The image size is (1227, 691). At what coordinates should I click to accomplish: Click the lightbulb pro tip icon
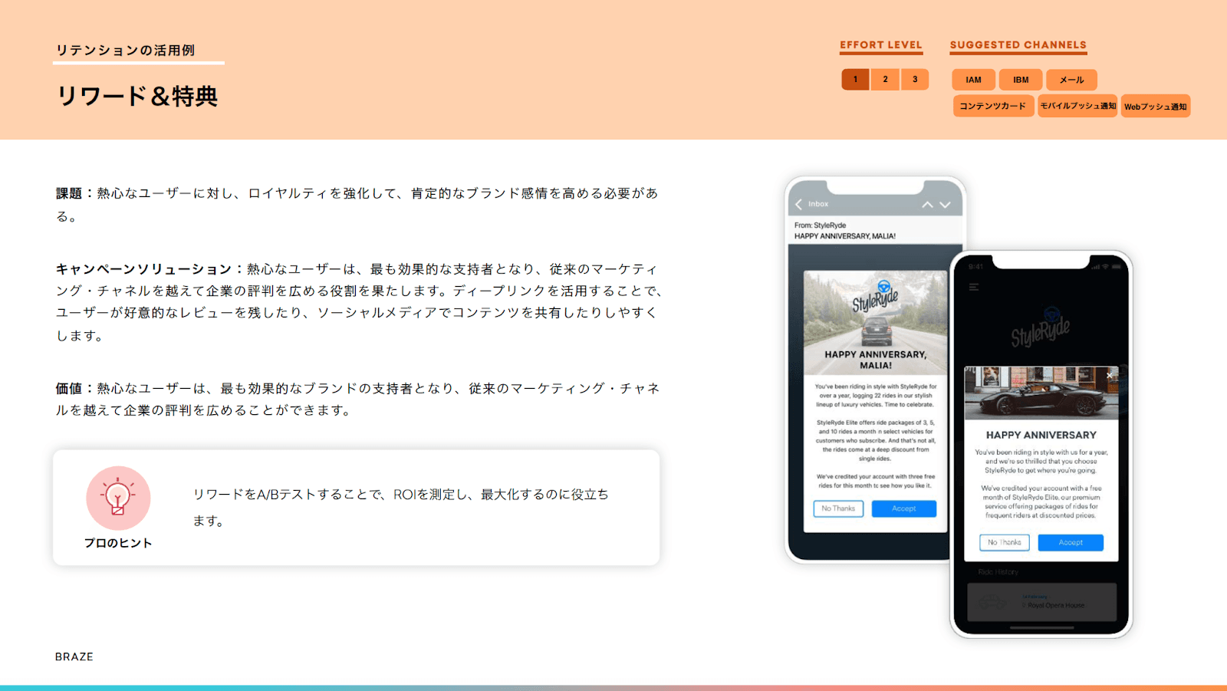coord(118,498)
